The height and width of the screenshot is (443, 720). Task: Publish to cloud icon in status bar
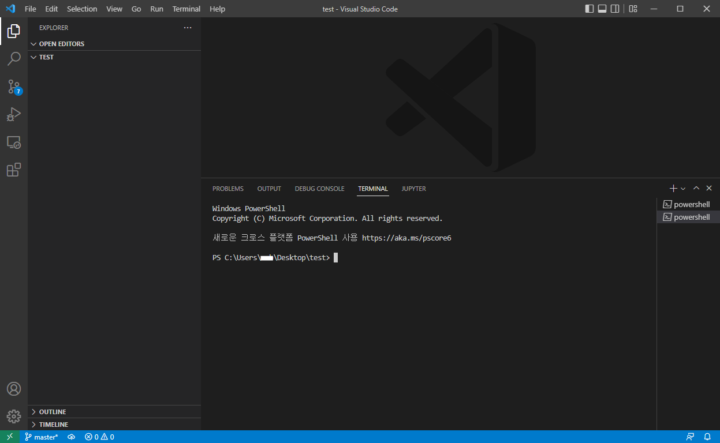click(x=72, y=437)
